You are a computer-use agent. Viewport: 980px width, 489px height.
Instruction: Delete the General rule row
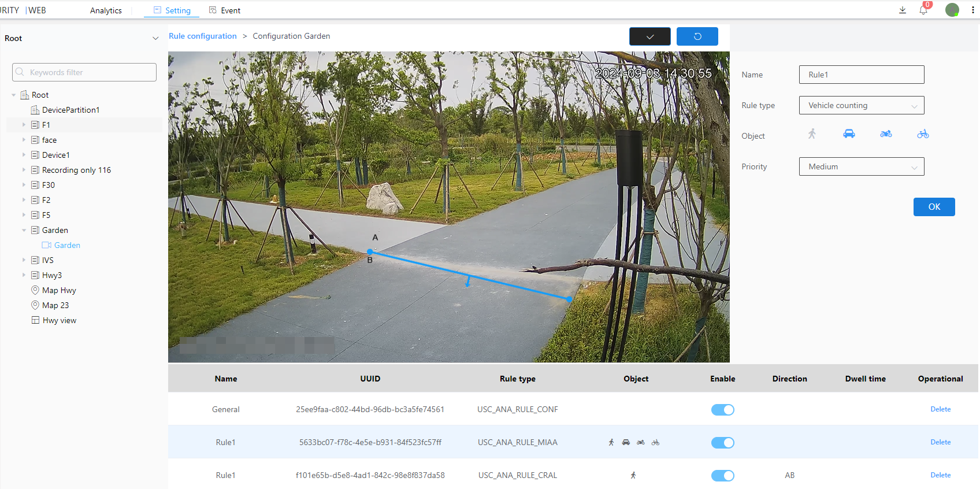pyautogui.click(x=940, y=409)
